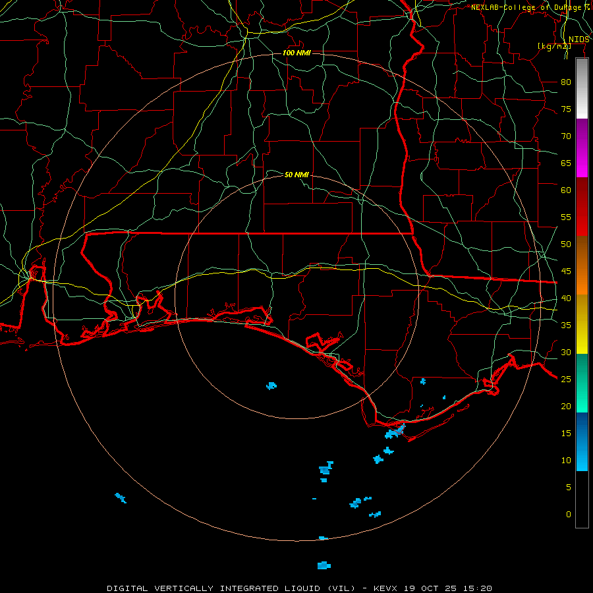Click the 15 value on the color scale
593x593 pixels.
[x=566, y=433]
